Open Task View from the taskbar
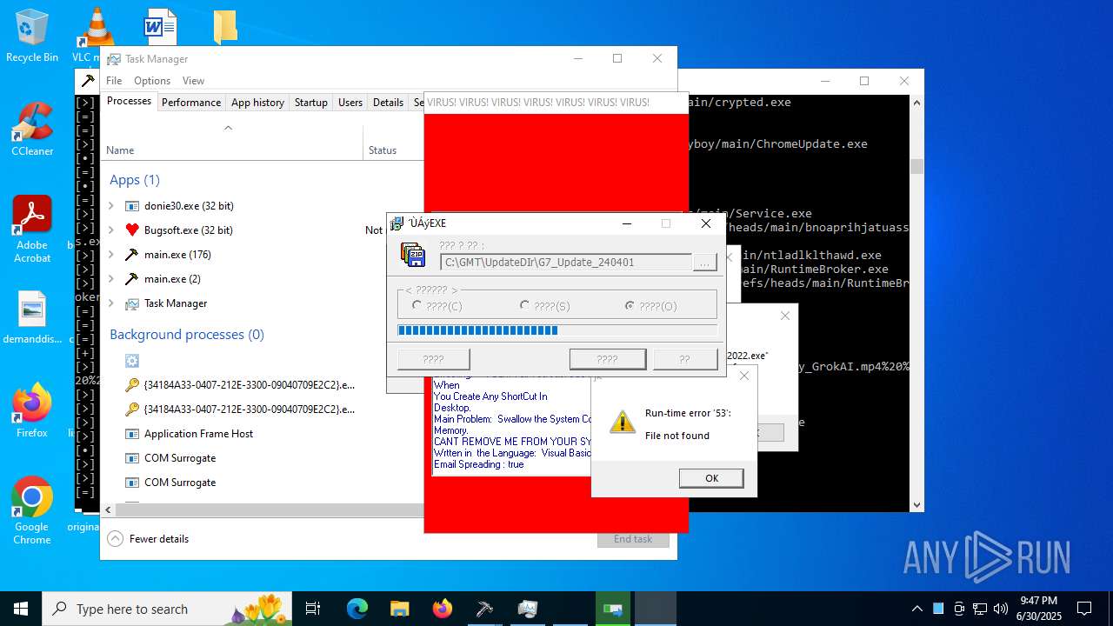The image size is (1113, 626). [x=313, y=609]
